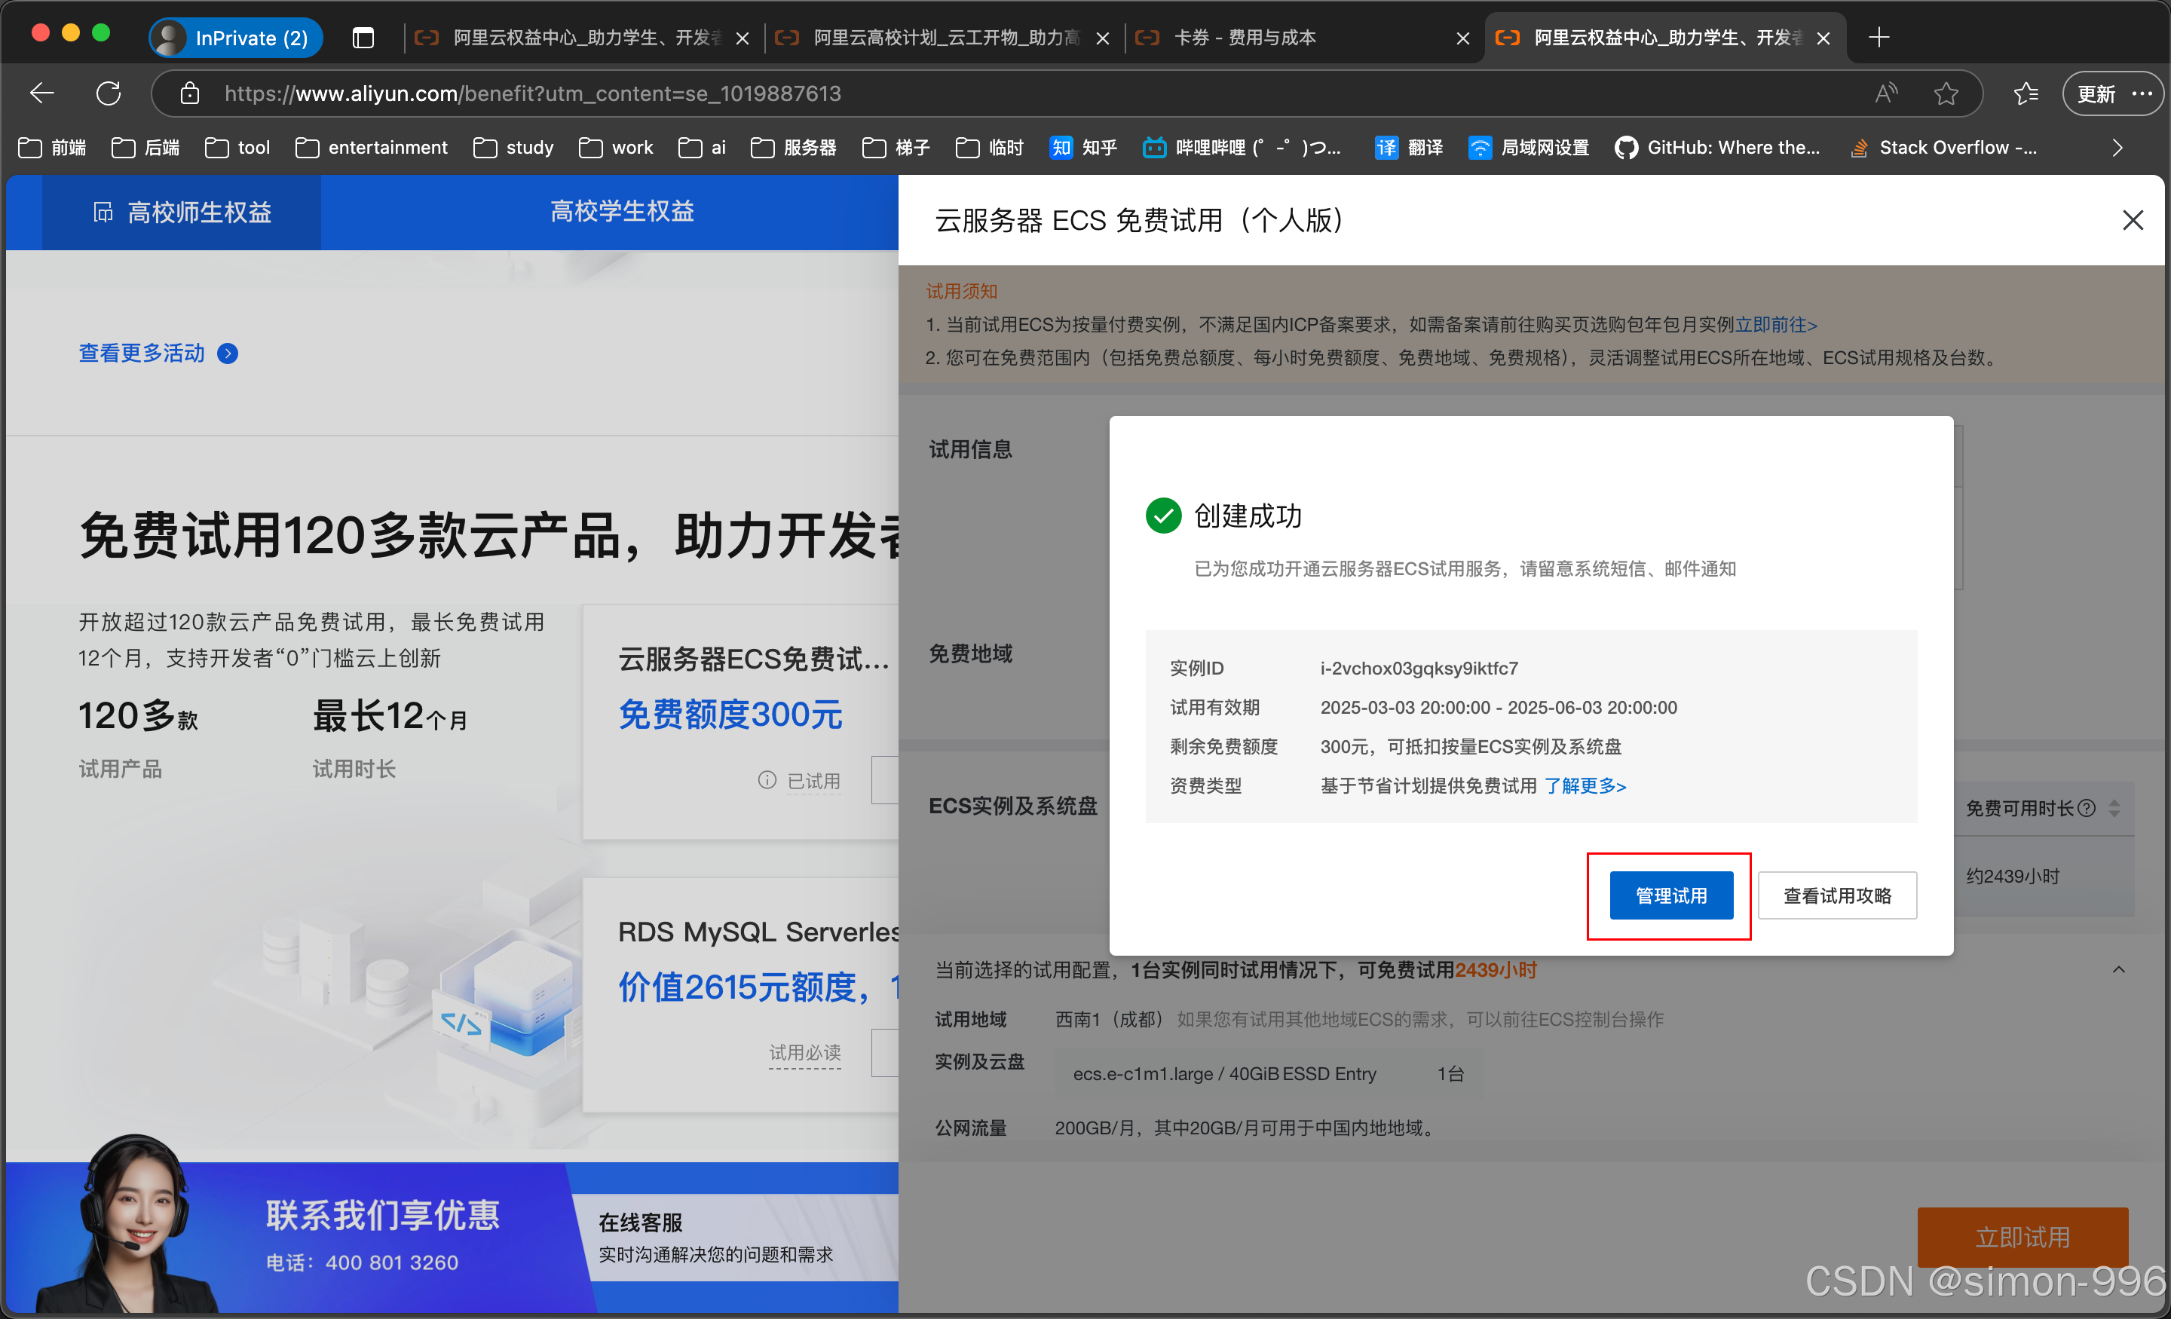Open the 哔哩哔哩 bookmark

point(1242,147)
